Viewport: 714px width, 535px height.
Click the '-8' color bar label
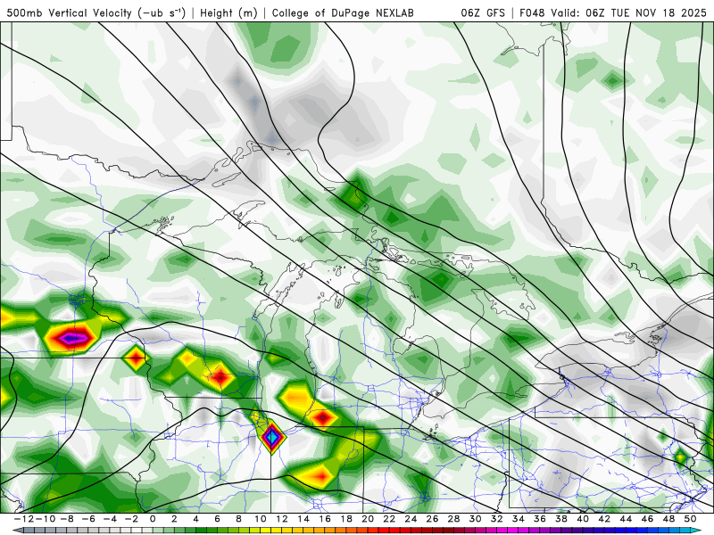[69, 519]
